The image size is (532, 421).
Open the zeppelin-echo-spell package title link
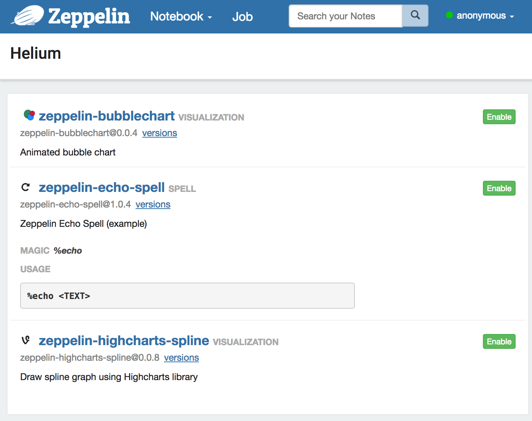click(102, 187)
